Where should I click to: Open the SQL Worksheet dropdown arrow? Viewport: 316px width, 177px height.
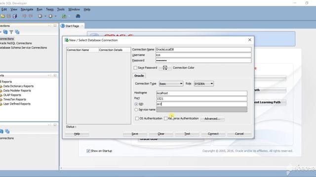pos(69,16)
